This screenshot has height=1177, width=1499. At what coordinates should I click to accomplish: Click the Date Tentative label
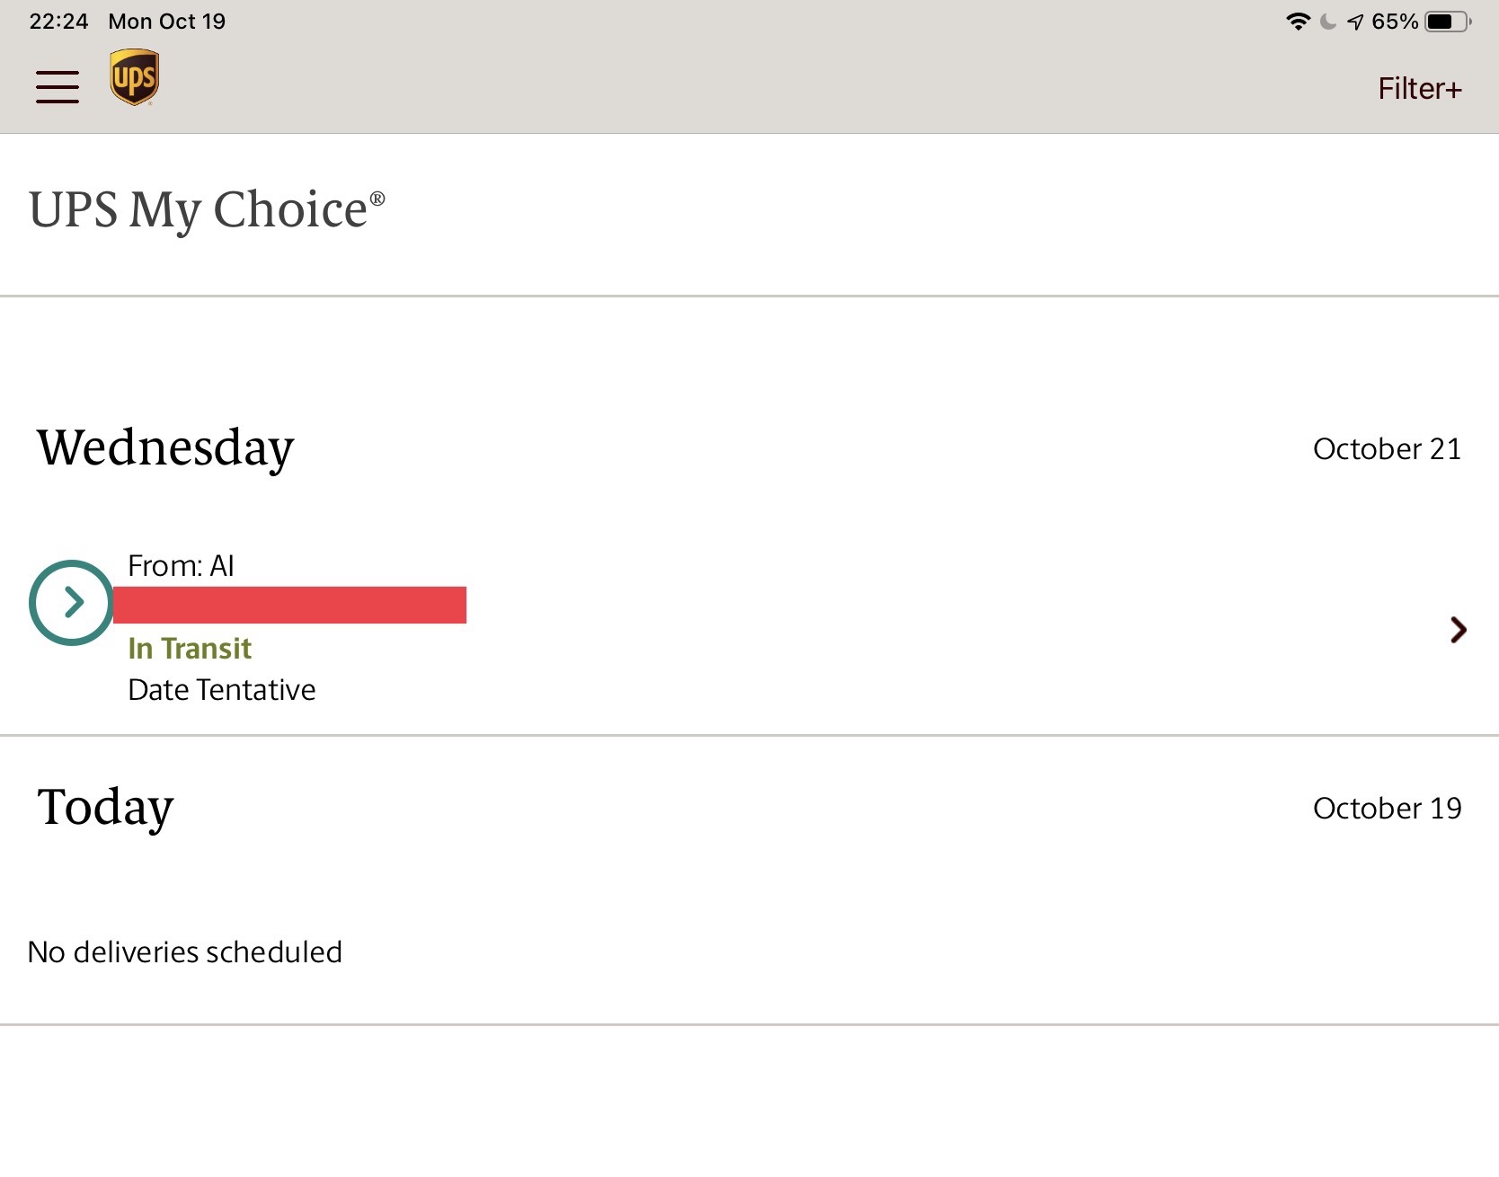pyautogui.click(x=222, y=690)
